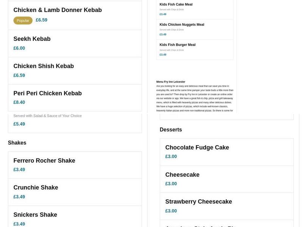This screenshot has height=227, width=303.
Task: Add the Seekh Kebab to the order
Action: pyautogui.click(x=32, y=39)
